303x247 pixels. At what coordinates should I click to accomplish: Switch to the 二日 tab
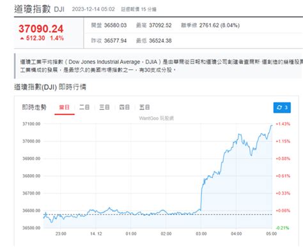coord(84,107)
